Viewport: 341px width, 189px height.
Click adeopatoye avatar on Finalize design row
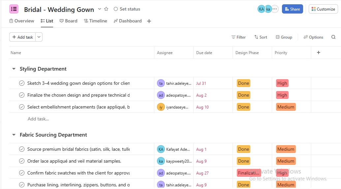[161, 95]
